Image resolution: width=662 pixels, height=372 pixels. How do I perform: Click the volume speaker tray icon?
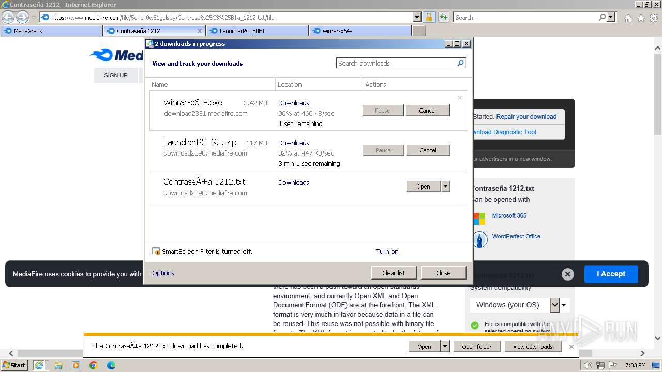point(588,365)
